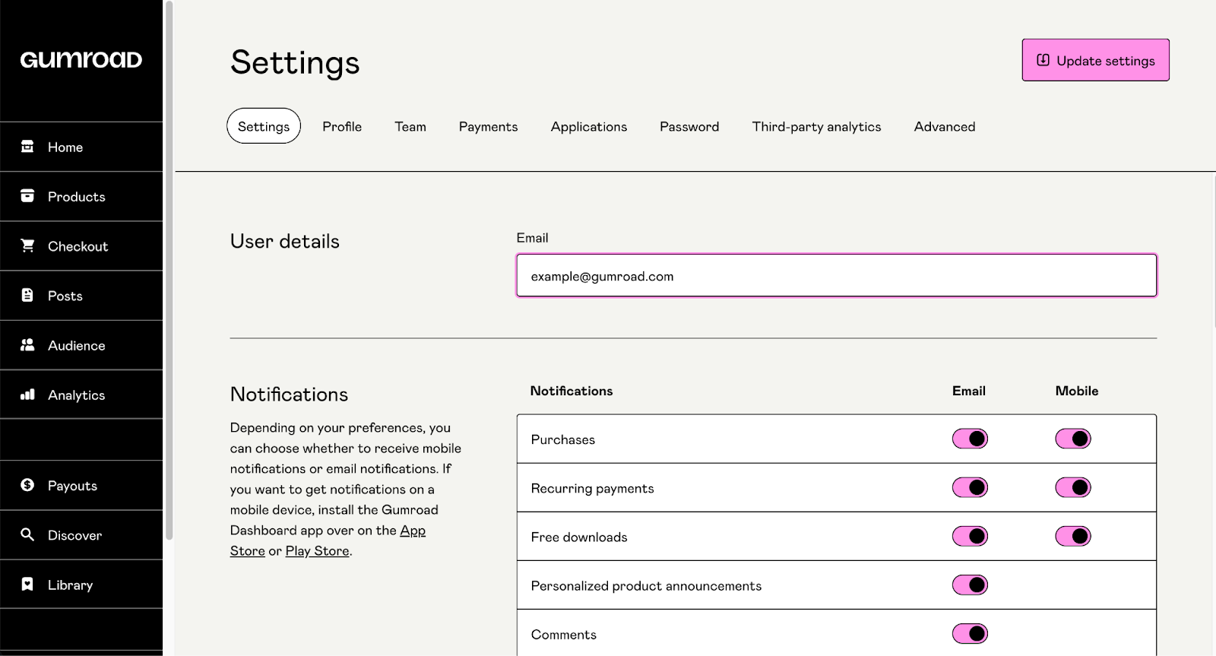This screenshot has width=1216, height=656.
Task: Focus the Email input field
Action: [x=836, y=275]
